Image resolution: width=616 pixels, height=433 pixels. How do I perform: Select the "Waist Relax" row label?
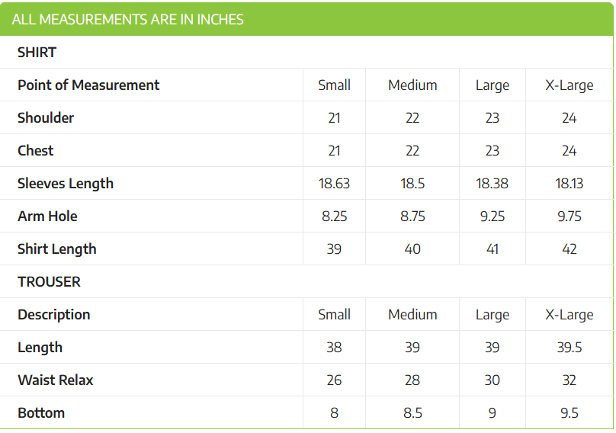(56, 380)
